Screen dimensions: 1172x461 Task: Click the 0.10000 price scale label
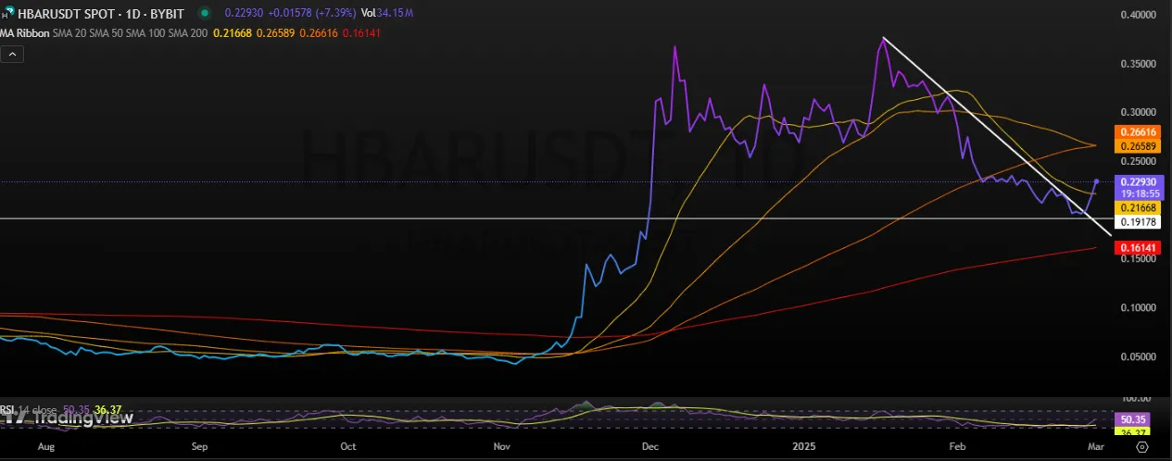point(1139,307)
